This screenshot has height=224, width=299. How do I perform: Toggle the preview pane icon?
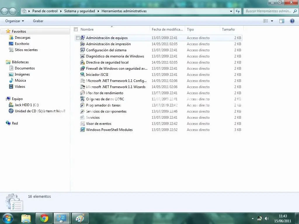click(282, 21)
